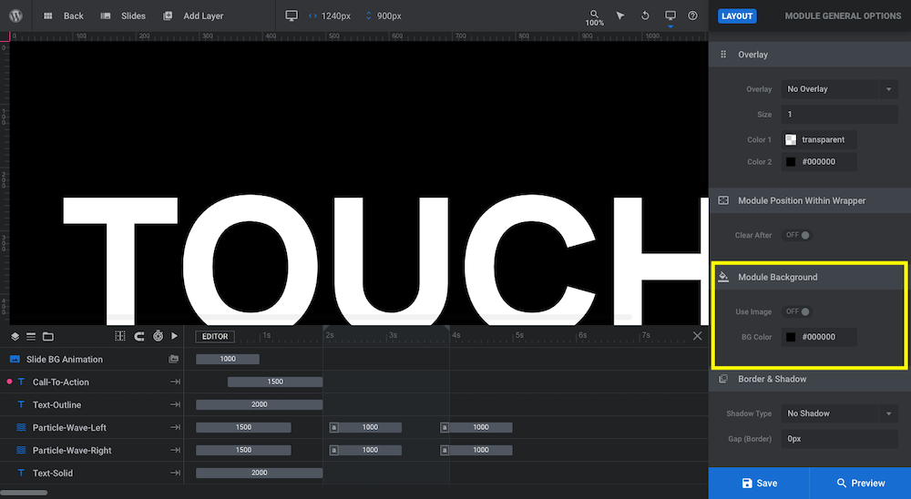Screen dimensions: 911x499
Task: Collapse the Overlay section header
Action: click(810, 55)
